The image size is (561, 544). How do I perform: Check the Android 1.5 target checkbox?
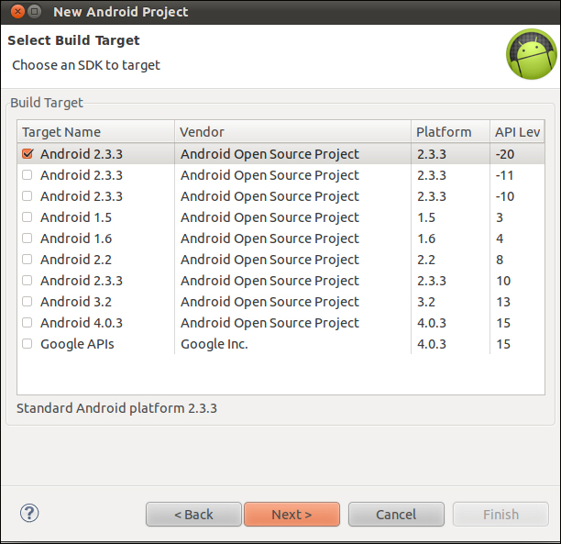point(27,217)
